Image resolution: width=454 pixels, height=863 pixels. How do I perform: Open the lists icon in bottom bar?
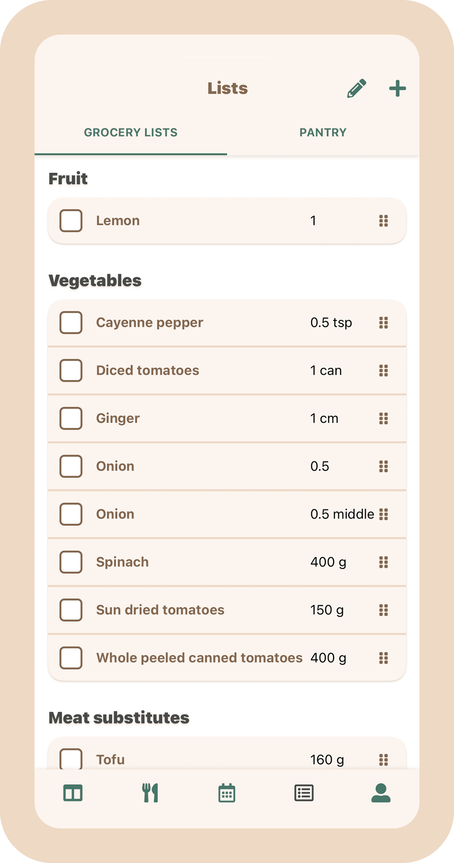[x=304, y=793]
